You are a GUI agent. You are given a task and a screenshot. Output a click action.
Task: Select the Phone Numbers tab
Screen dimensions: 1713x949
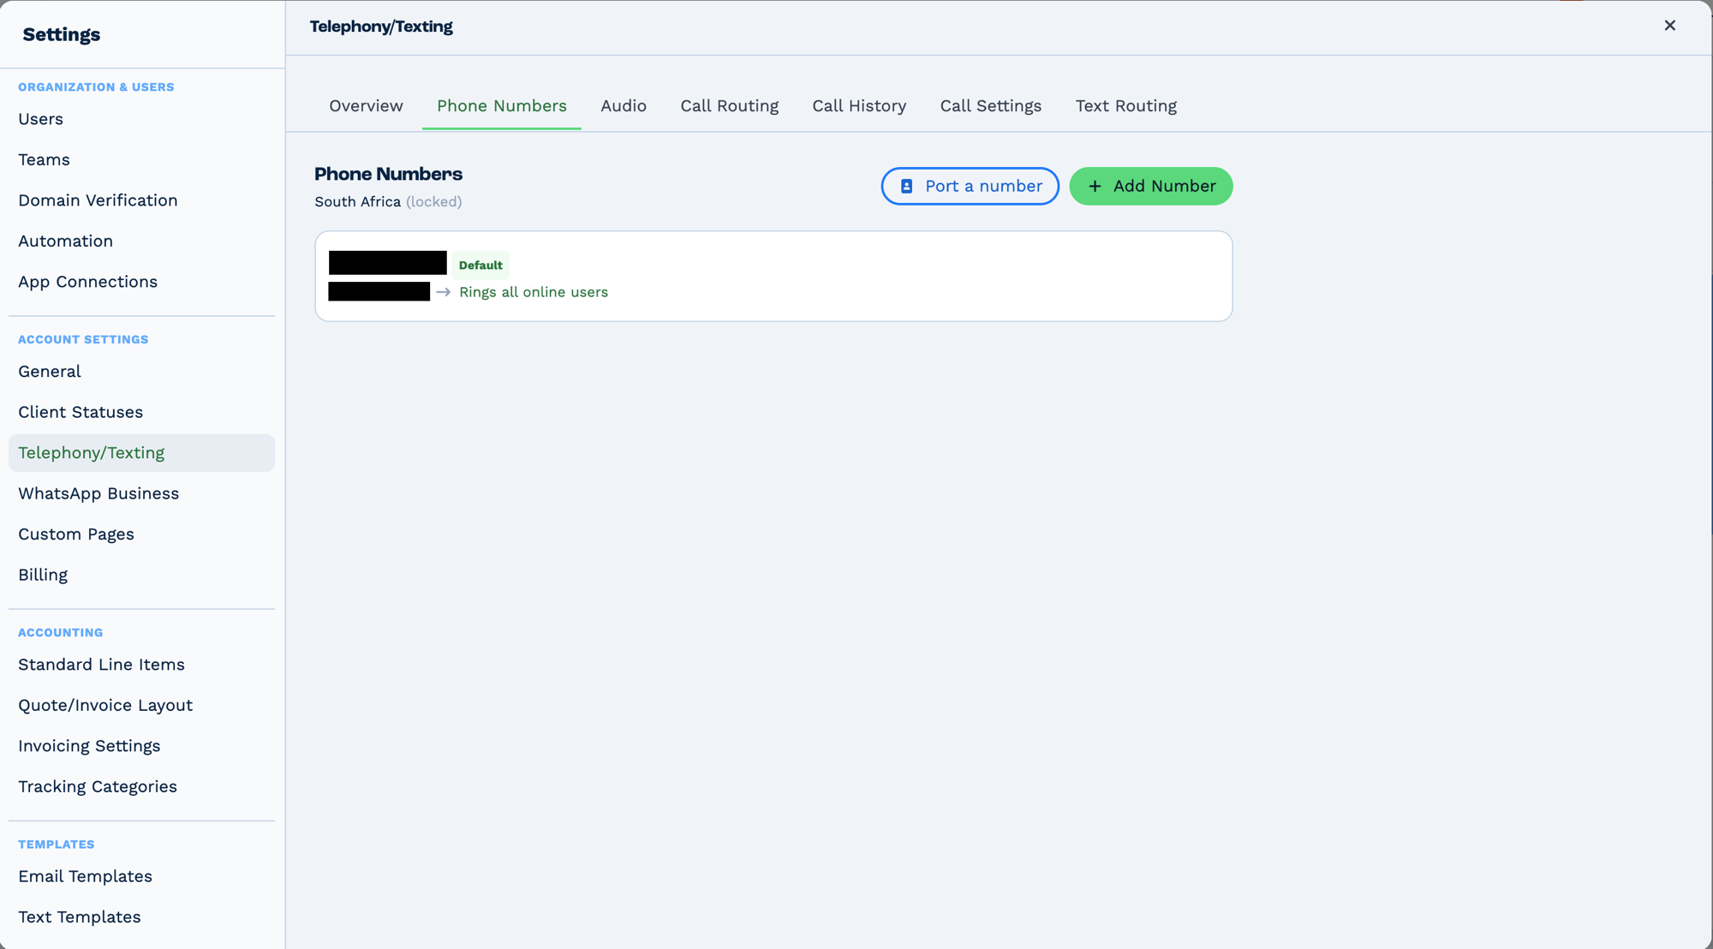(502, 106)
